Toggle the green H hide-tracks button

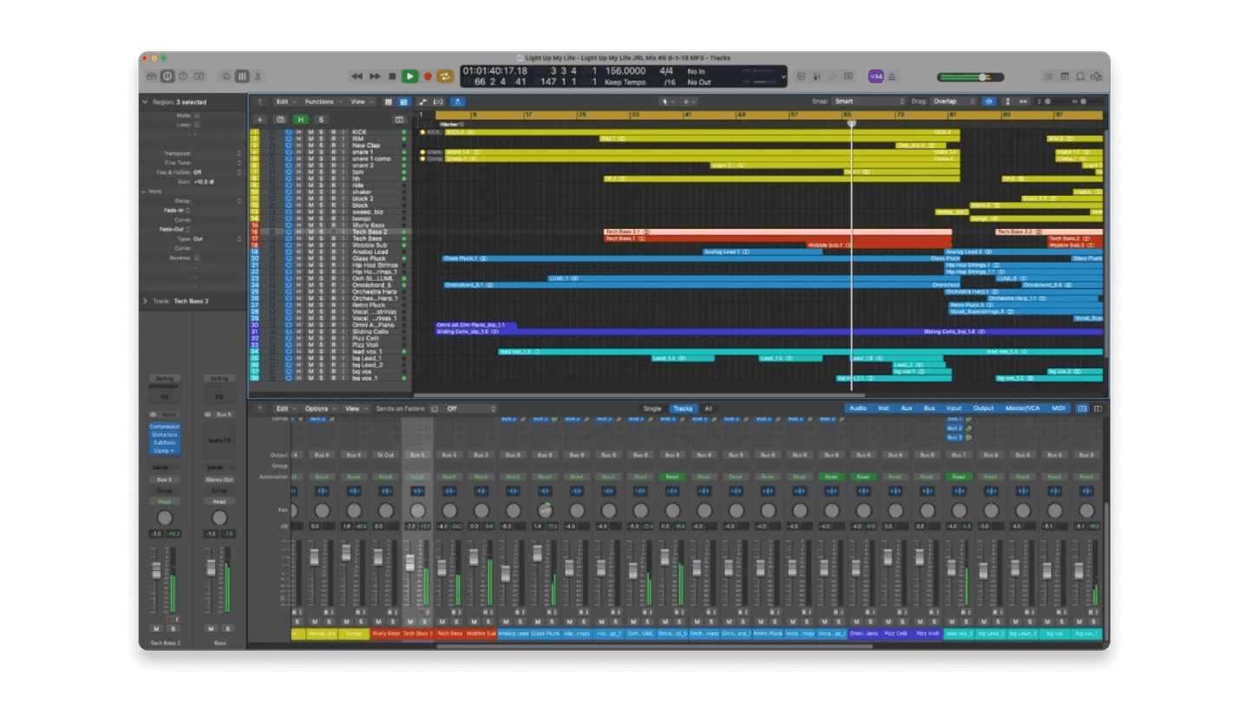coord(301,119)
